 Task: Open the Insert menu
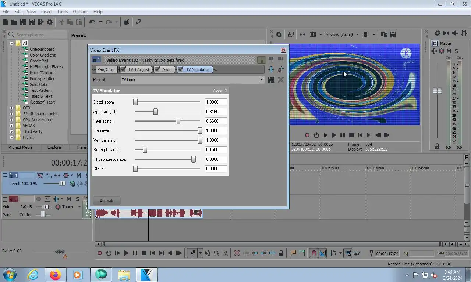(x=46, y=12)
